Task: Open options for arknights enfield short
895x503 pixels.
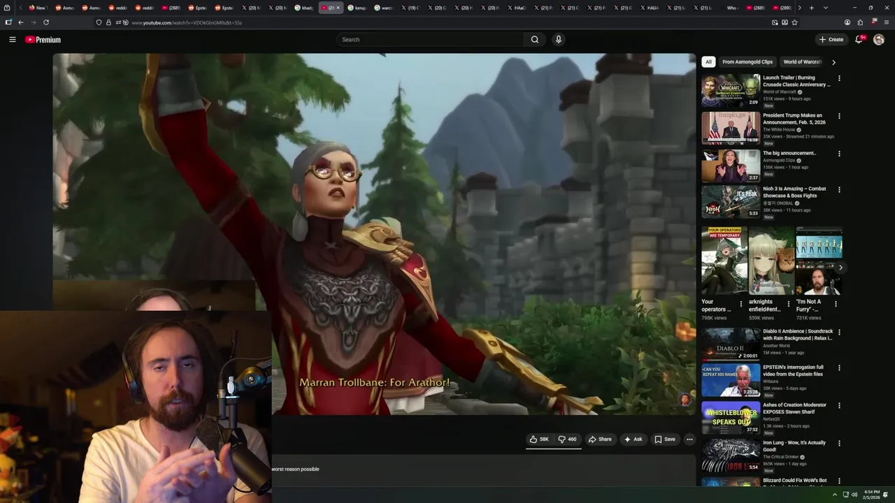Action: coord(789,304)
